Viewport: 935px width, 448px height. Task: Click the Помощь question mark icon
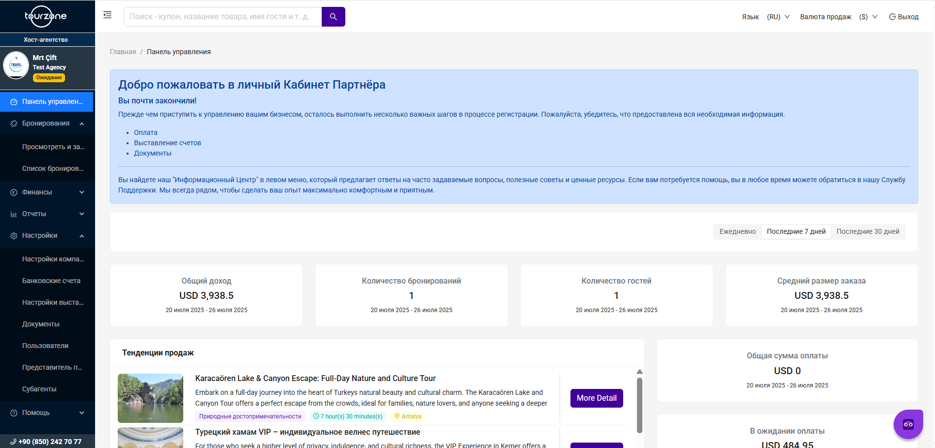[x=14, y=413]
